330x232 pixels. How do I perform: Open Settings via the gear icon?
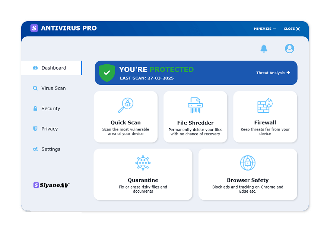click(x=35, y=149)
